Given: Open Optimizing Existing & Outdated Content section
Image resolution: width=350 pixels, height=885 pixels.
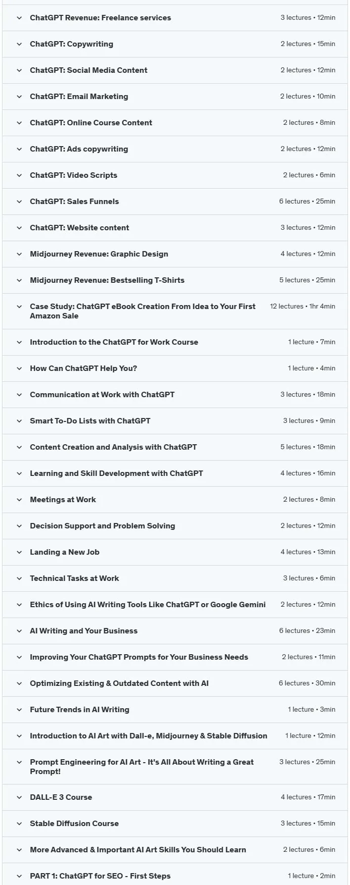Looking at the screenshot, I should 175,683.
